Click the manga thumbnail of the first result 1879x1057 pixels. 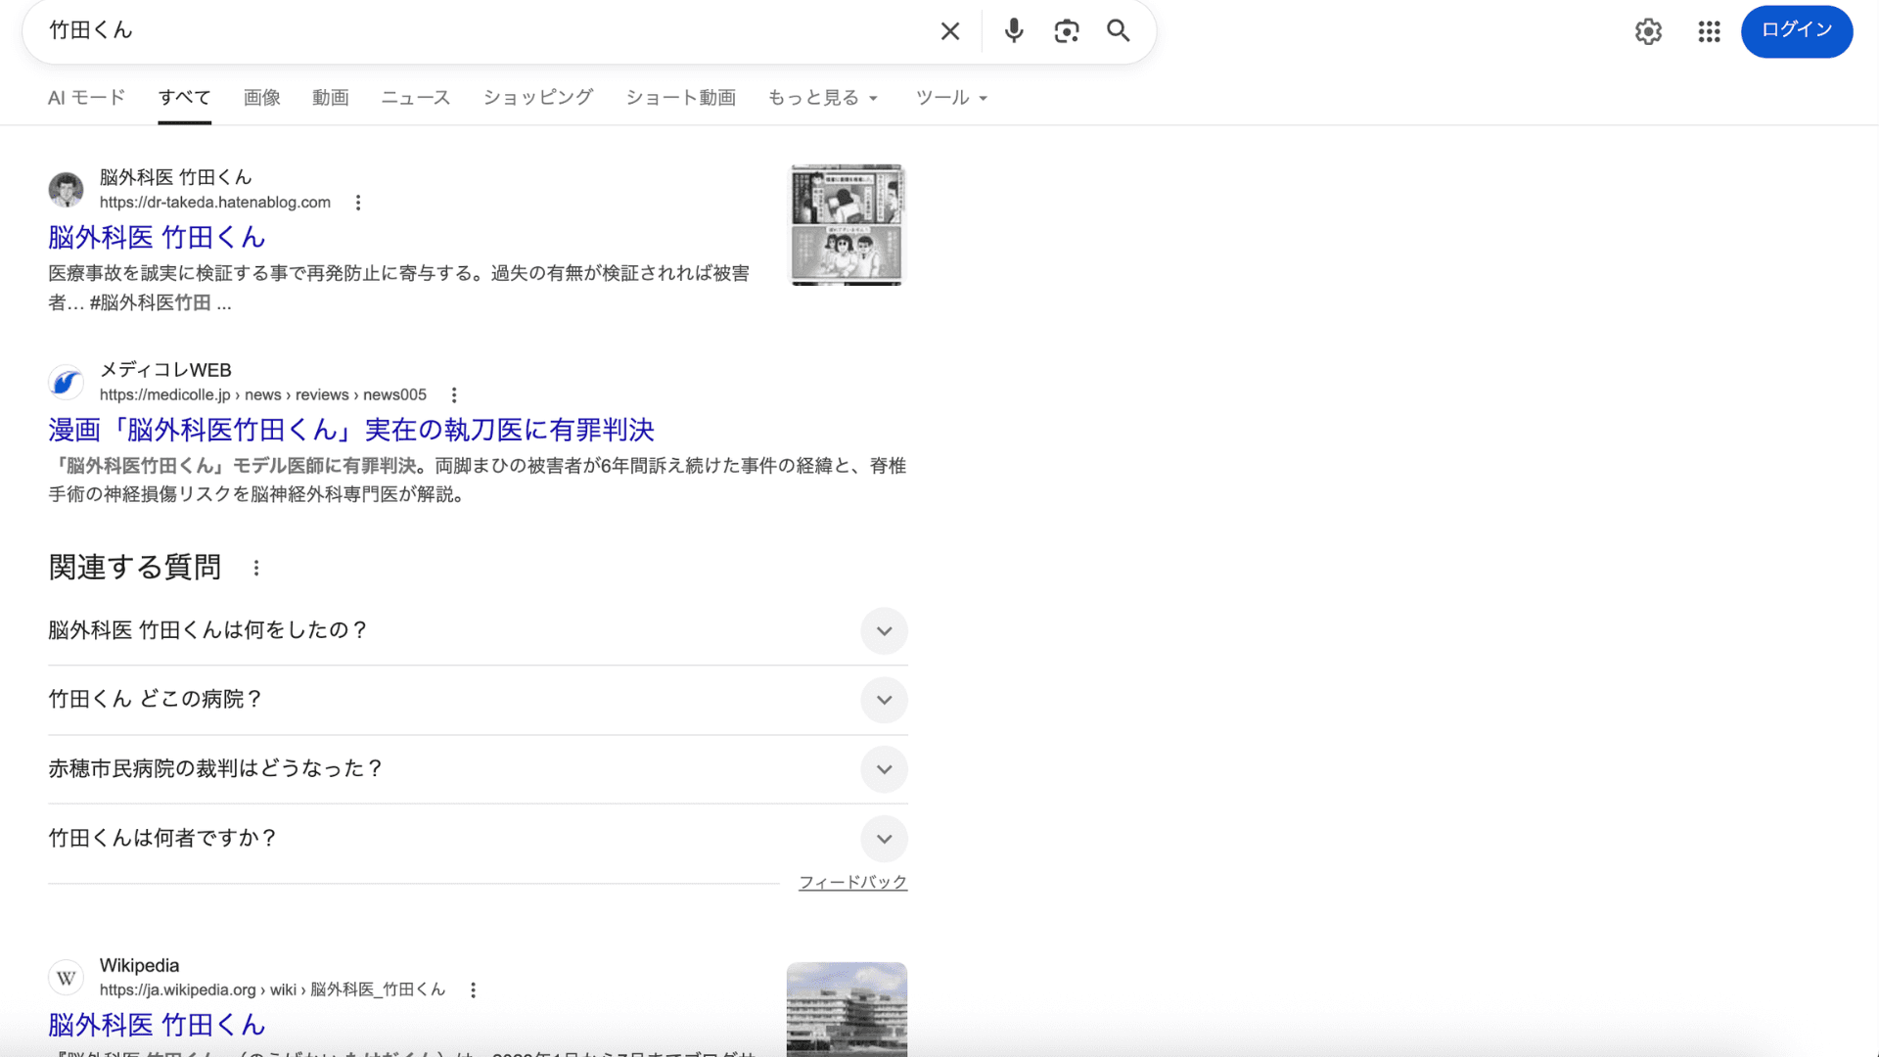coord(847,224)
